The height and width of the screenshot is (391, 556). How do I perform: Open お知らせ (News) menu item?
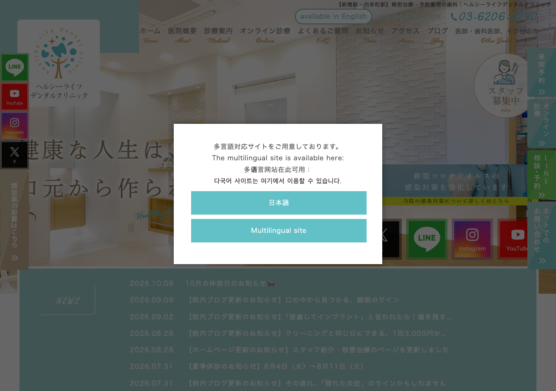[370, 35]
